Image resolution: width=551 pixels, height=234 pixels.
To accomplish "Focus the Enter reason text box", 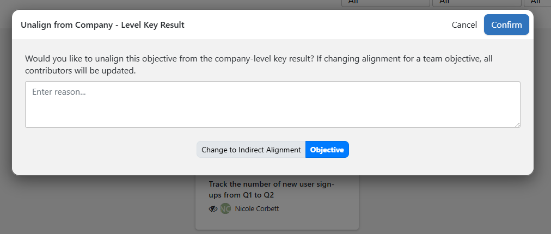I will coord(273,104).
